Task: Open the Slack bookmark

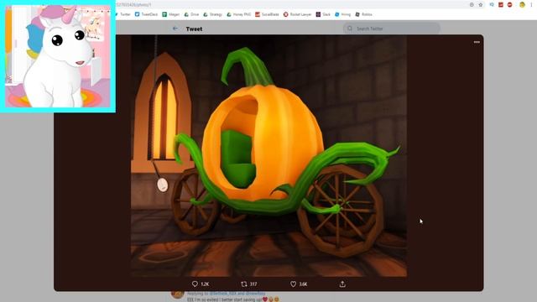Action: (323, 14)
